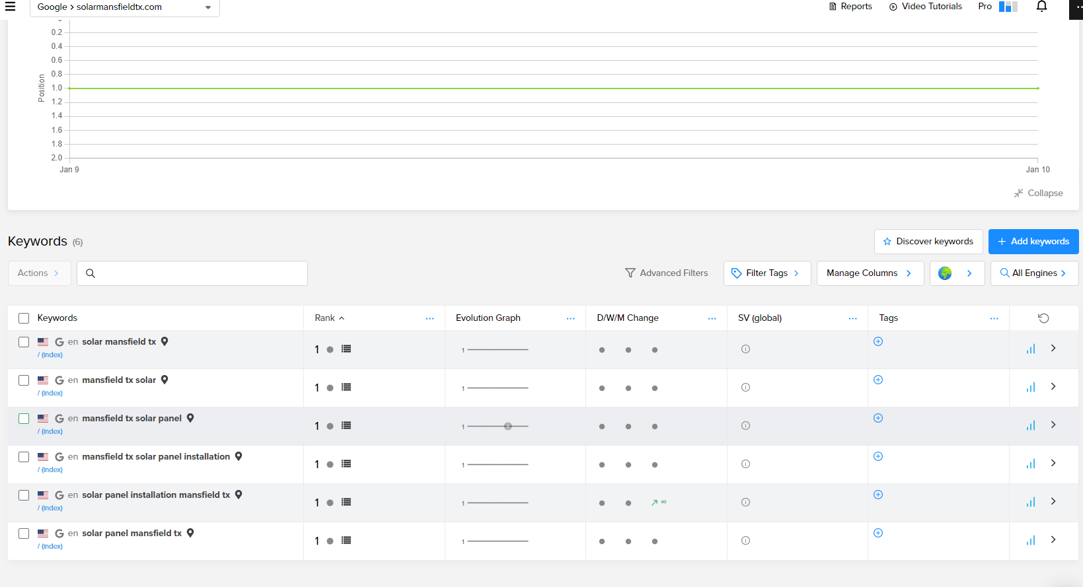
Task: Open the notifications bell
Action: click(1042, 7)
